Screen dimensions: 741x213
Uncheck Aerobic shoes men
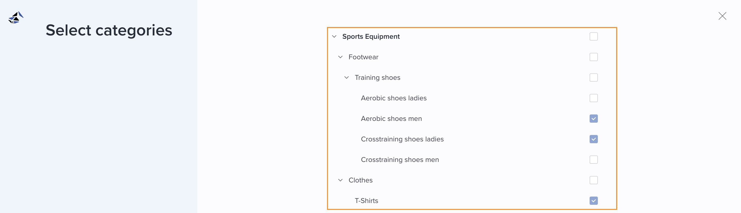(x=593, y=118)
